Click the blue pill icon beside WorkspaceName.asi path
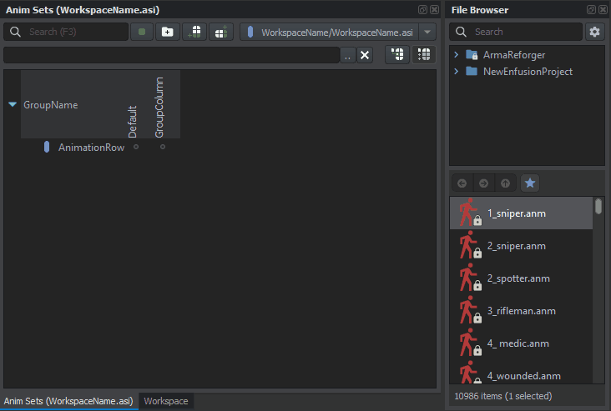Viewport: 611px width, 411px height. [250, 32]
